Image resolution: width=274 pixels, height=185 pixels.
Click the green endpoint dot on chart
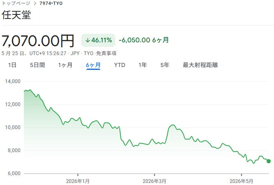pos(269,161)
